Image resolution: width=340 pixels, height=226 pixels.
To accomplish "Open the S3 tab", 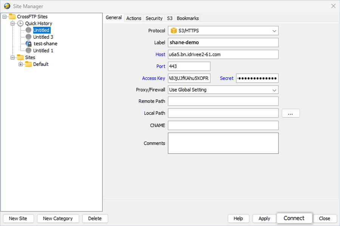I will coord(170,18).
